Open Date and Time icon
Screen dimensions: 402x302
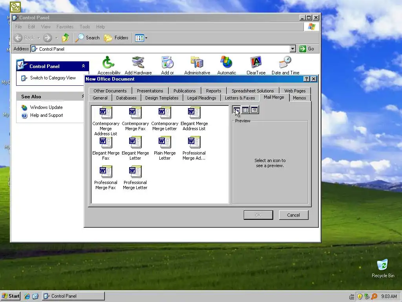285,65
